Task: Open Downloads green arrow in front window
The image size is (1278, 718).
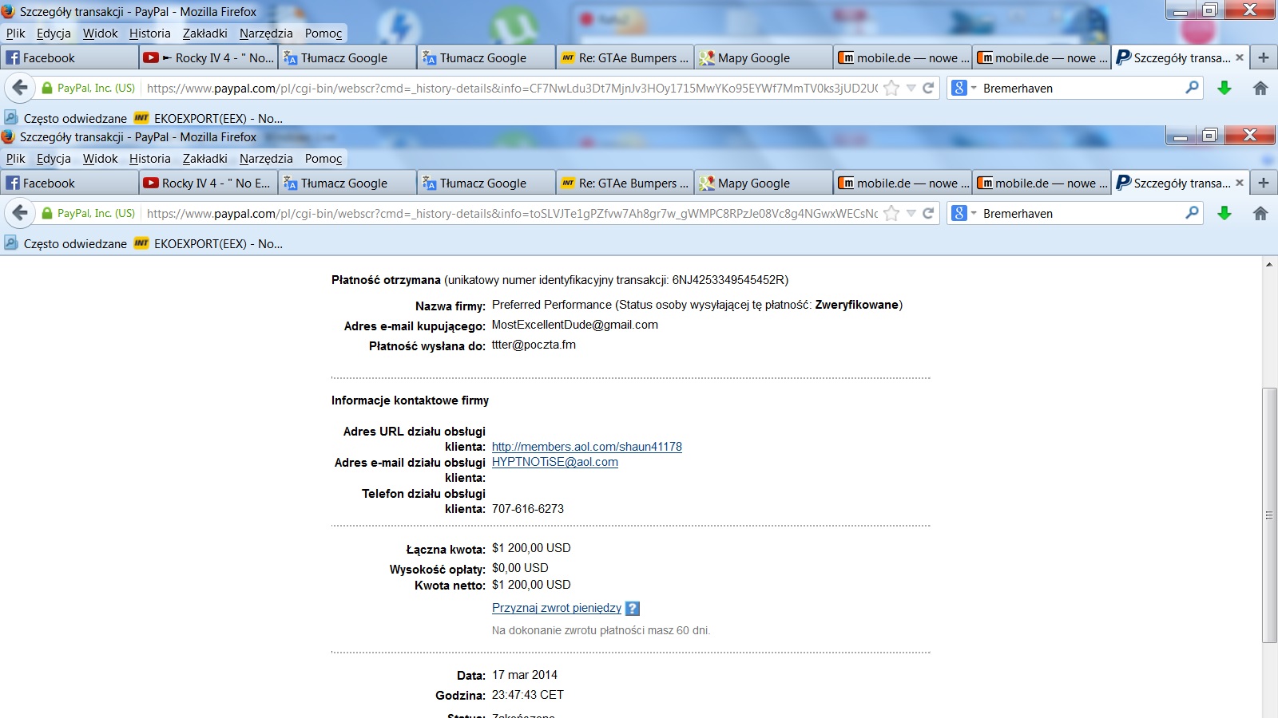Action: [x=1224, y=213]
